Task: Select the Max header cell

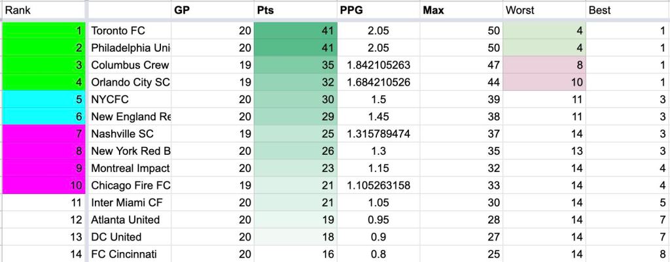Action: [x=461, y=10]
